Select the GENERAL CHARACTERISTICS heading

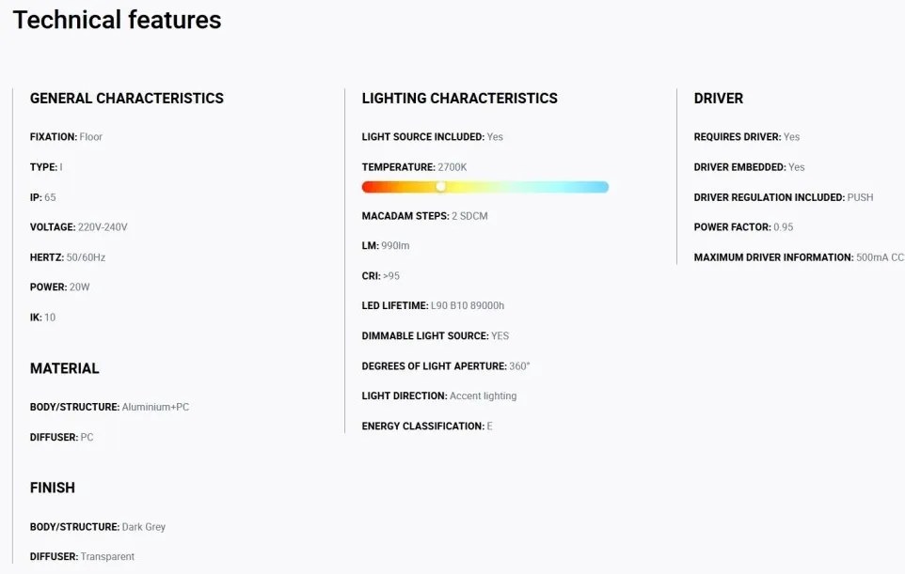point(126,99)
